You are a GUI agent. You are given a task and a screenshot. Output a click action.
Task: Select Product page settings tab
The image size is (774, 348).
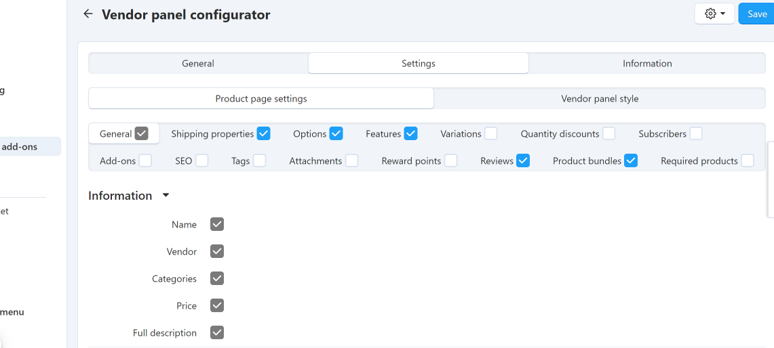tap(261, 99)
